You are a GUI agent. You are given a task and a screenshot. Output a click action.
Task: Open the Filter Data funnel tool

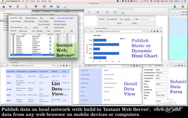coord(10,7)
